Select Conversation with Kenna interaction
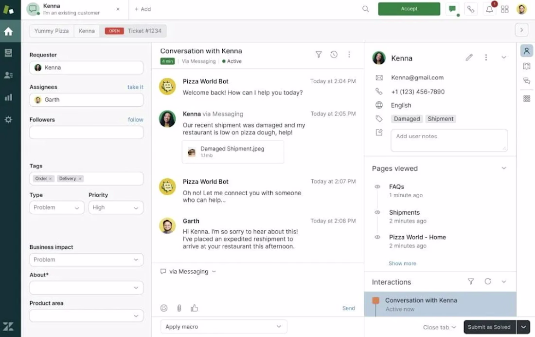This screenshot has width=535, height=337. [x=440, y=304]
